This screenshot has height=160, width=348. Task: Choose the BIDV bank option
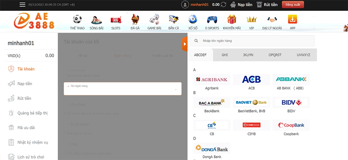(x=291, y=105)
